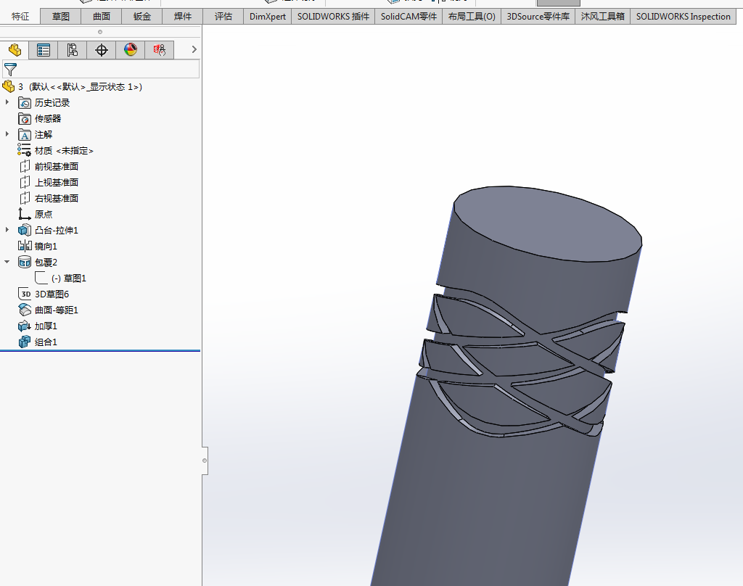
Task: Click the 原点 origin icon
Action: pyautogui.click(x=25, y=214)
